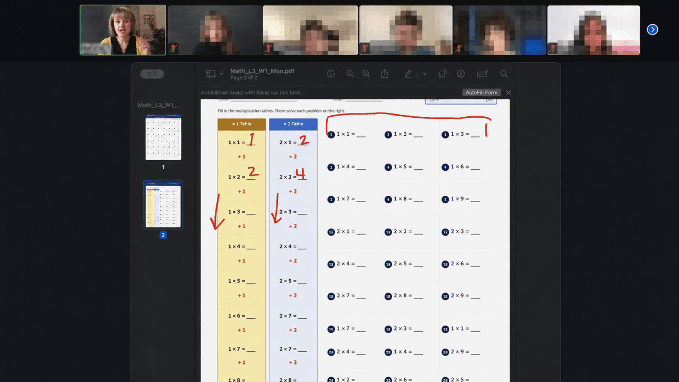Dismiss the AutoFill banner with the X
Screen dimensions: 679x382
508,92
